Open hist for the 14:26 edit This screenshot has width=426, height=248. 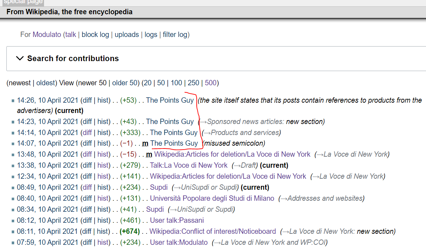coord(103,100)
